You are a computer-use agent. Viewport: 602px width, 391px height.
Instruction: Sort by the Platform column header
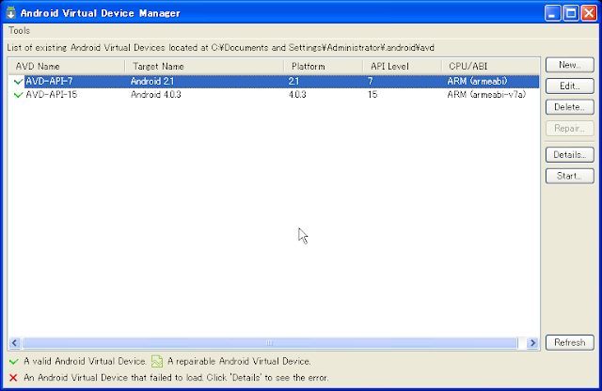324,67
